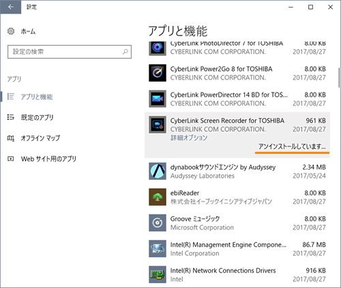Open 詳細オプション link for Screen Recorder
The image size is (341, 288).
[x=189, y=138]
